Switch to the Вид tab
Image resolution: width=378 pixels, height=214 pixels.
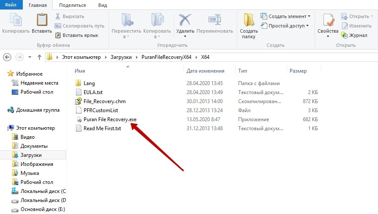tap(103, 5)
